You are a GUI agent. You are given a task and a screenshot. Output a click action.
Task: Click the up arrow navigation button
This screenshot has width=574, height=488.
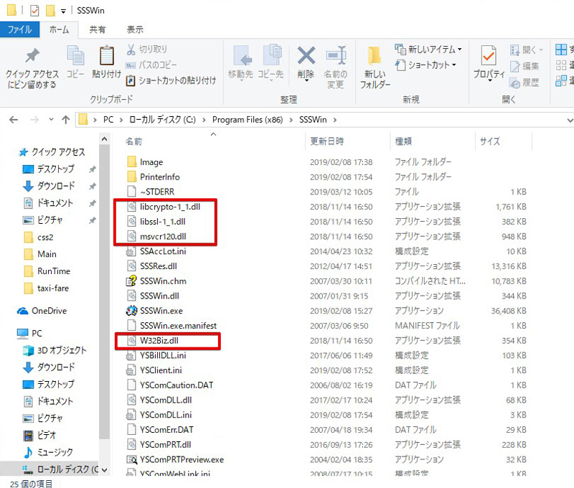point(66,119)
